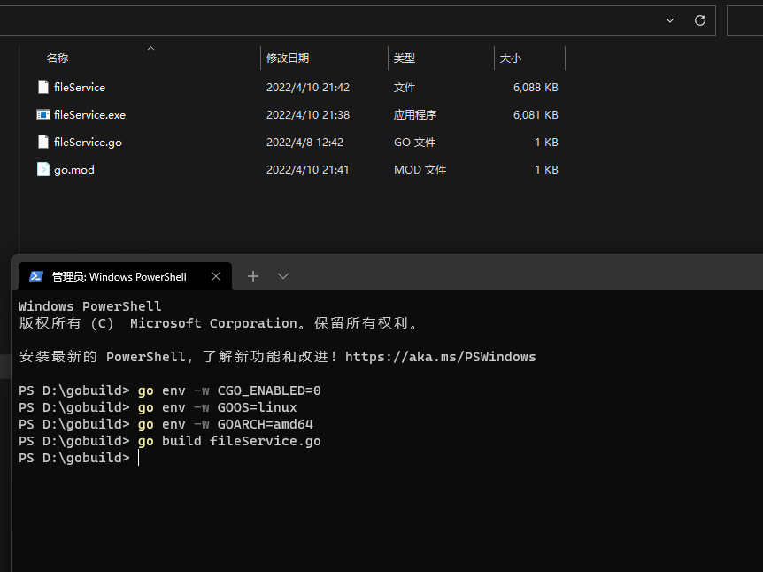
Task: Sort files by 名称 column header
Action: (58, 58)
